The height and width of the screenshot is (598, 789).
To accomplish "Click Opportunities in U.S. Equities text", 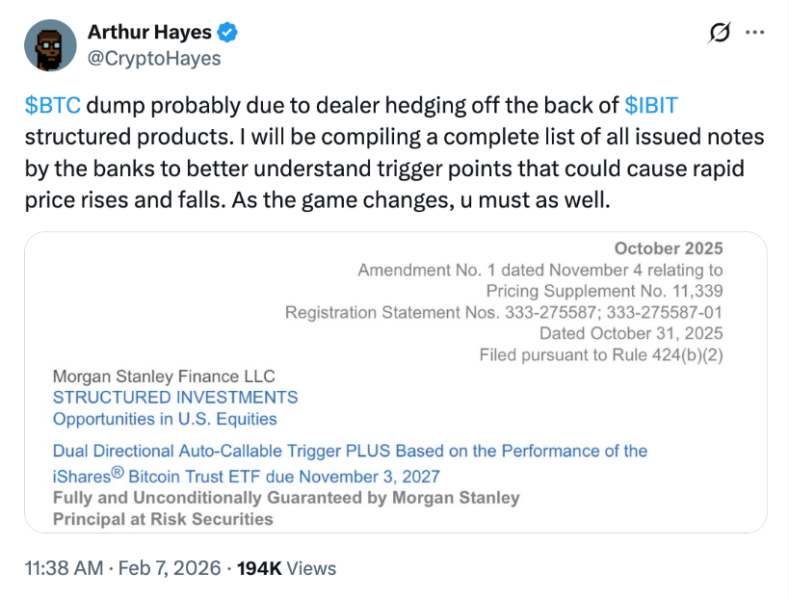I will (x=165, y=419).
